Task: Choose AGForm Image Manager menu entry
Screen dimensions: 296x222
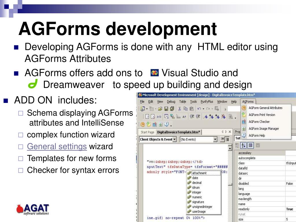Action: (266, 129)
